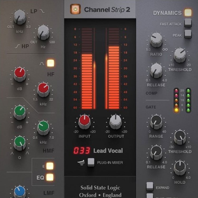
Task: Enable the FAST ATTACK compressor button
Action: pyautogui.click(x=188, y=23)
